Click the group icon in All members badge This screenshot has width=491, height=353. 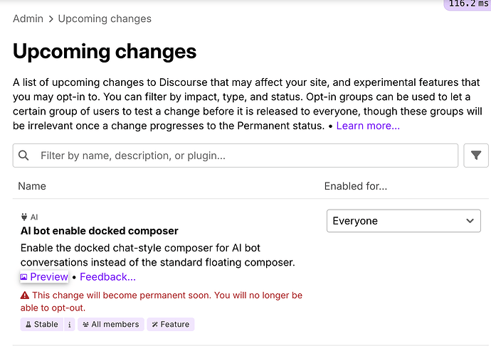point(85,325)
